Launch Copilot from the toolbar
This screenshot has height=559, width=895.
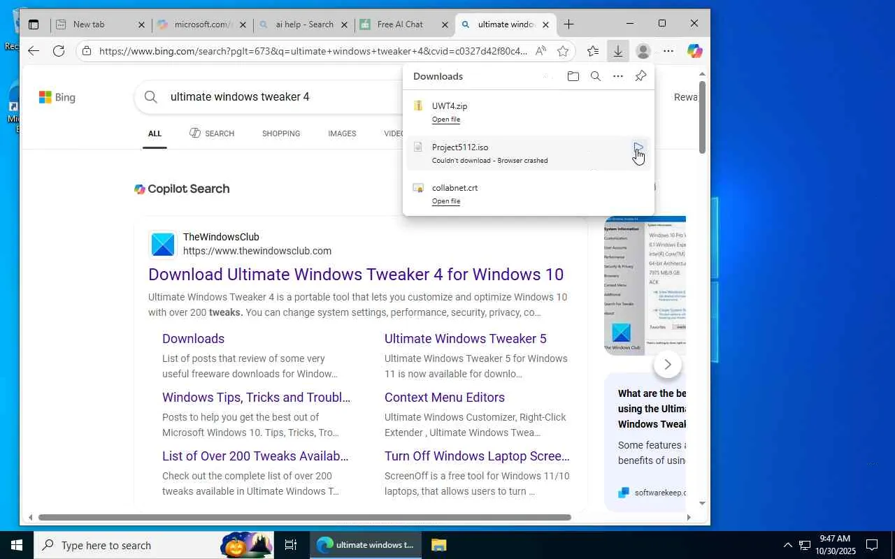click(694, 51)
